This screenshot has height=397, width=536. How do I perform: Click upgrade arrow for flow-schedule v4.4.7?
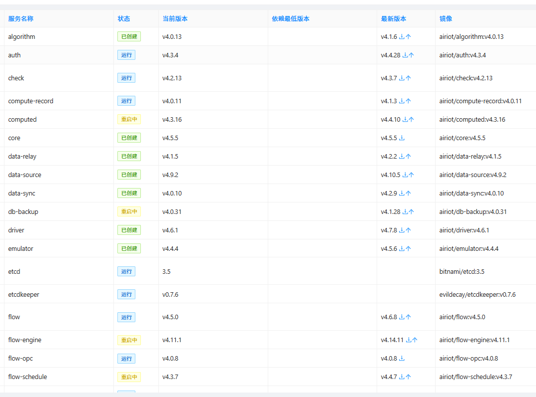[408, 377]
